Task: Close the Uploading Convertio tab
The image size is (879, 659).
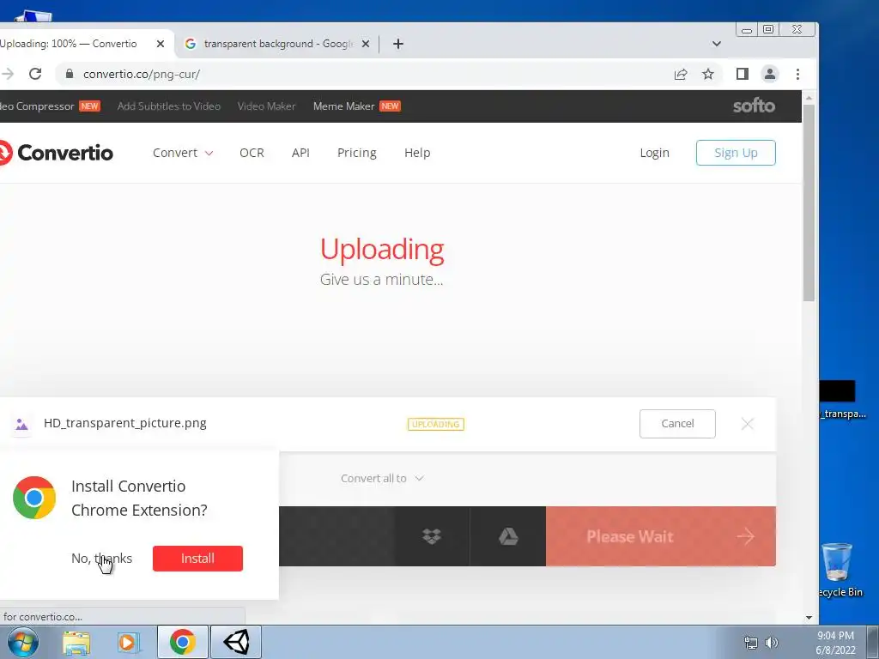Action: pyautogui.click(x=161, y=44)
